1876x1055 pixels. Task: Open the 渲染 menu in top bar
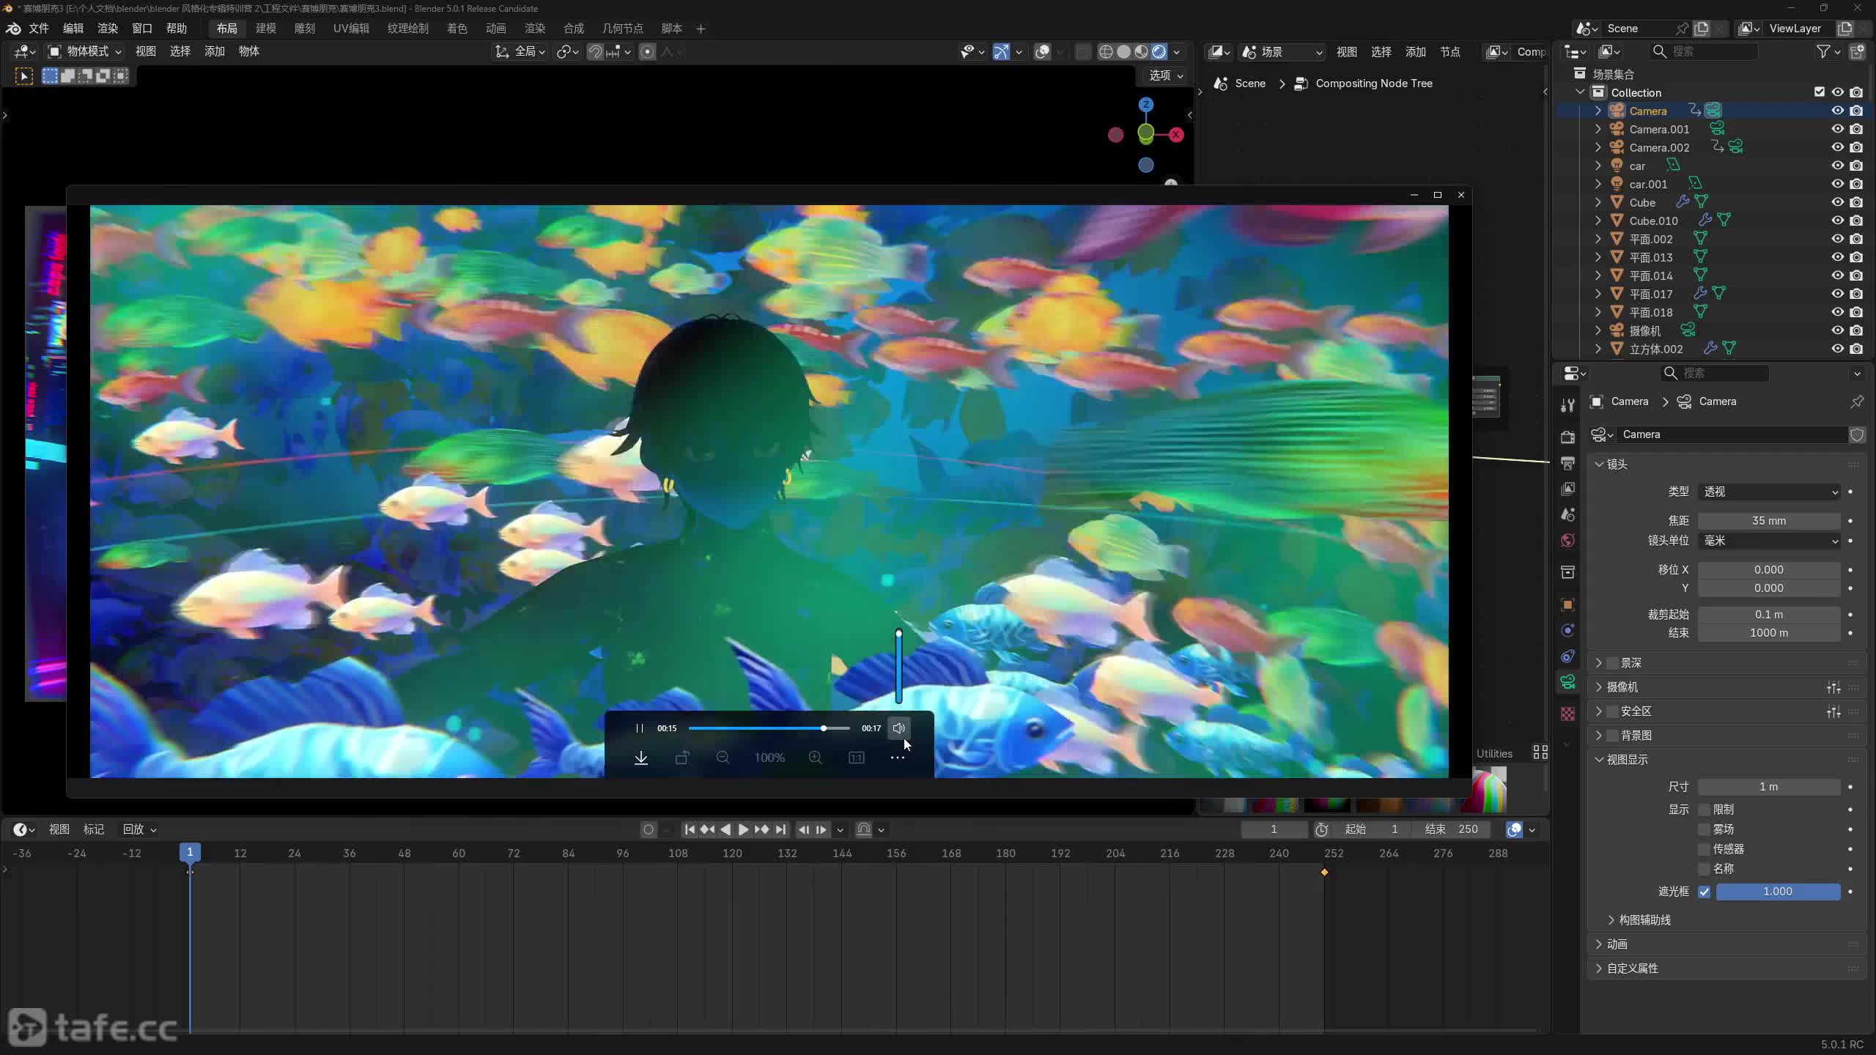coord(108,29)
